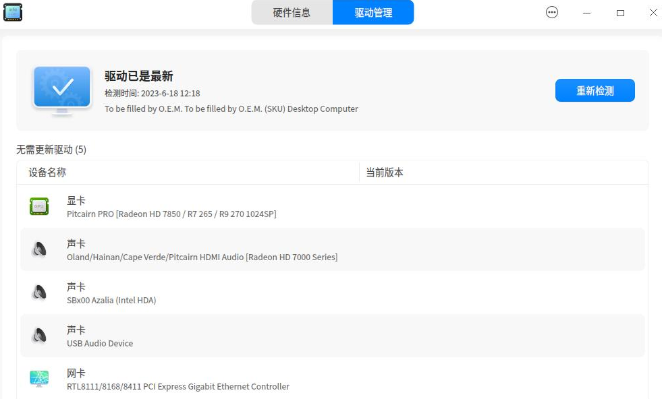Switch to the 硬件信息 tab
This screenshot has width=662, height=399.
tap(292, 12)
